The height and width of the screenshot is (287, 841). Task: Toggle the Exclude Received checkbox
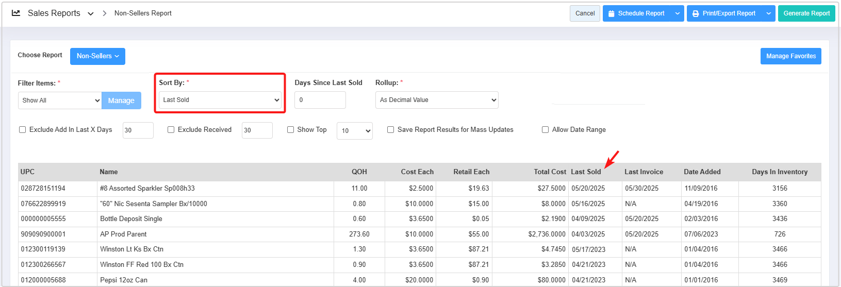point(171,130)
